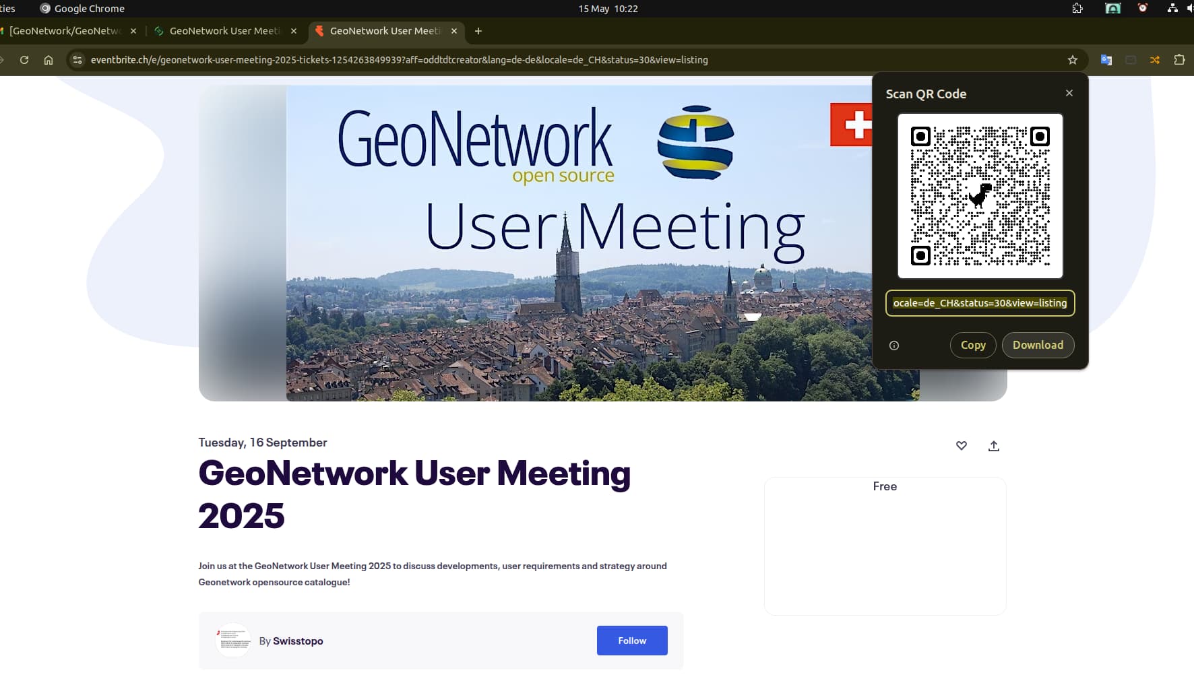Click the browser address bar URL
Image resolution: width=1194 pixels, height=685 pixels.
pos(399,60)
